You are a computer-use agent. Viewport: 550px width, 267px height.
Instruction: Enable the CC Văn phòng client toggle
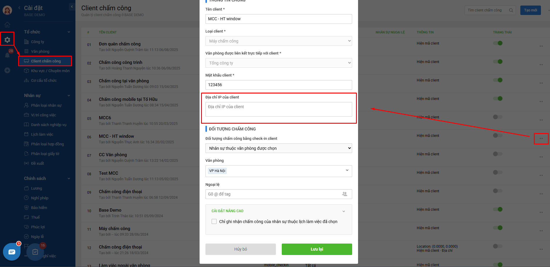click(x=498, y=154)
